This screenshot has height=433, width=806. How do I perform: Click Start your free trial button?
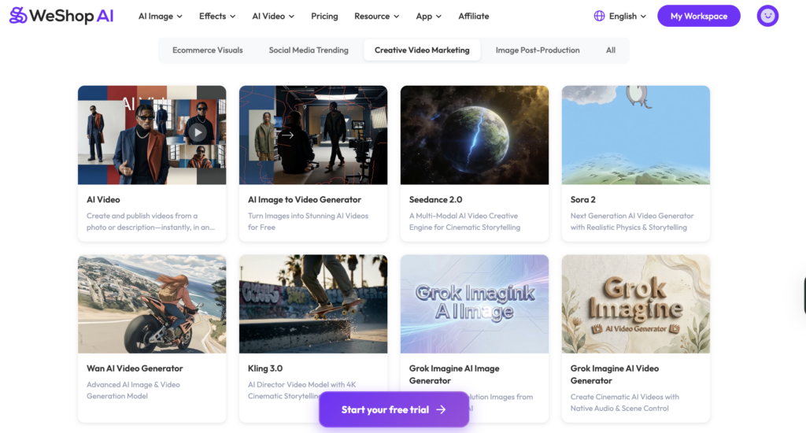coord(394,409)
